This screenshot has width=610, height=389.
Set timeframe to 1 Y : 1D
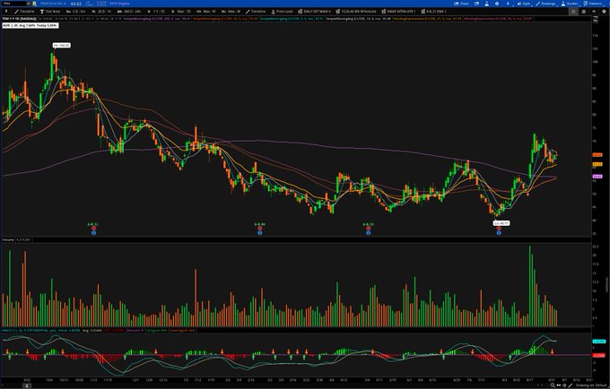pyautogui.click(x=156, y=12)
